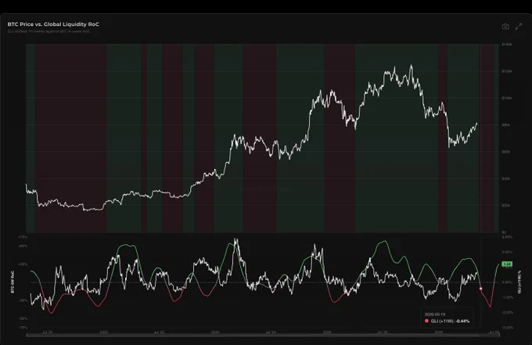Click the highlighted red GLI data point marker

pos(481,289)
